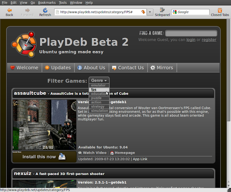Select fps from the Genre list
The height and width of the screenshot is (192, 231).
[x=99, y=90]
